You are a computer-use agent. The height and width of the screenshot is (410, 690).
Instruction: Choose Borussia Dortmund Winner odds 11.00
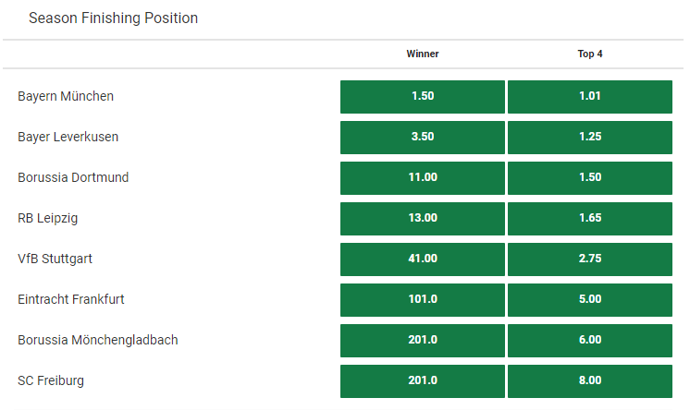[x=423, y=178]
